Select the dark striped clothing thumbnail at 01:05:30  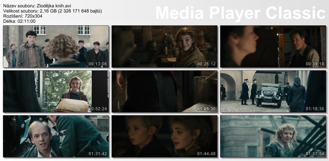(164, 91)
